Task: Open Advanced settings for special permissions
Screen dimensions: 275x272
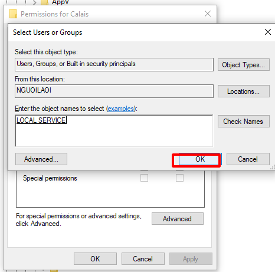Action: (x=178, y=218)
